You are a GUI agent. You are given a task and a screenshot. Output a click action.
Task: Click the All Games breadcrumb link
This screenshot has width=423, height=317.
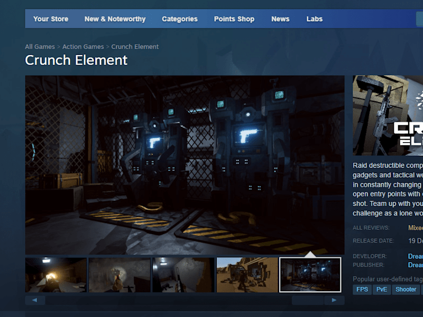coord(40,46)
